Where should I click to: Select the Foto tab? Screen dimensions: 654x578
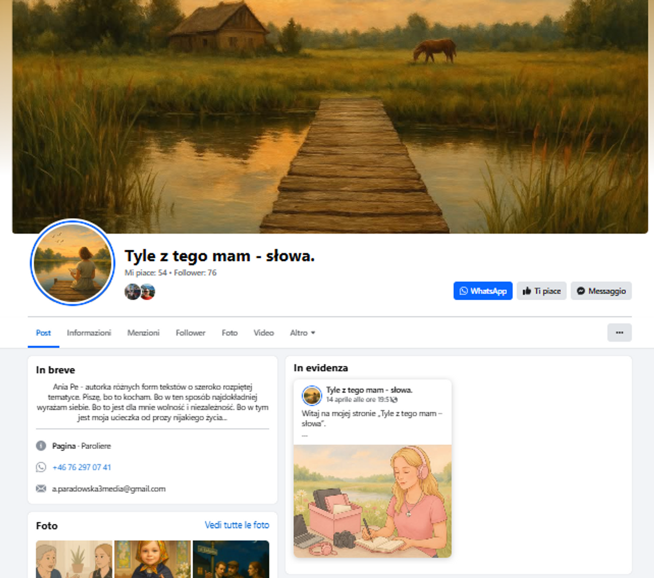tap(229, 333)
